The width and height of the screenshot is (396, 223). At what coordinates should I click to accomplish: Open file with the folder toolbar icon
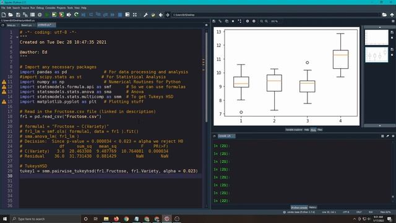(11, 15)
